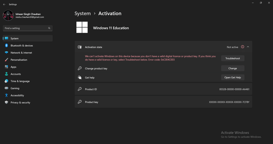The height and width of the screenshot is (144, 273).
Task: Minimize the Settings window
Action: coord(253,3)
